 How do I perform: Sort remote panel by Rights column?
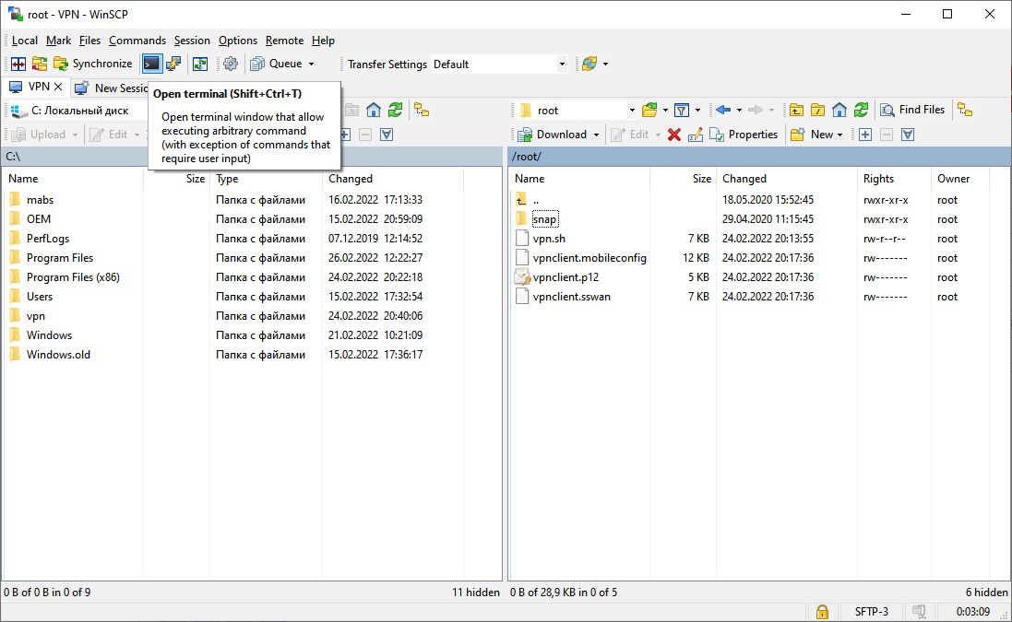click(x=895, y=179)
